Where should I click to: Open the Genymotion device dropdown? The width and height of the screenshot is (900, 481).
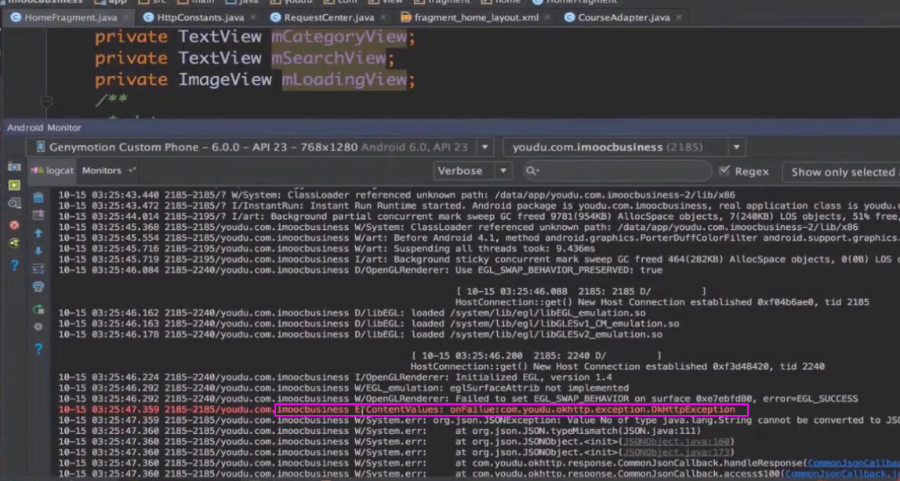tap(486, 147)
